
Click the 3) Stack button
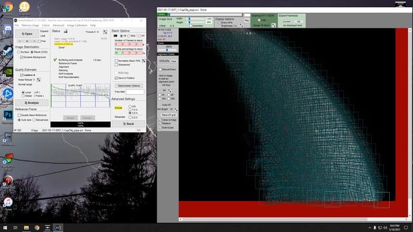(128, 124)
